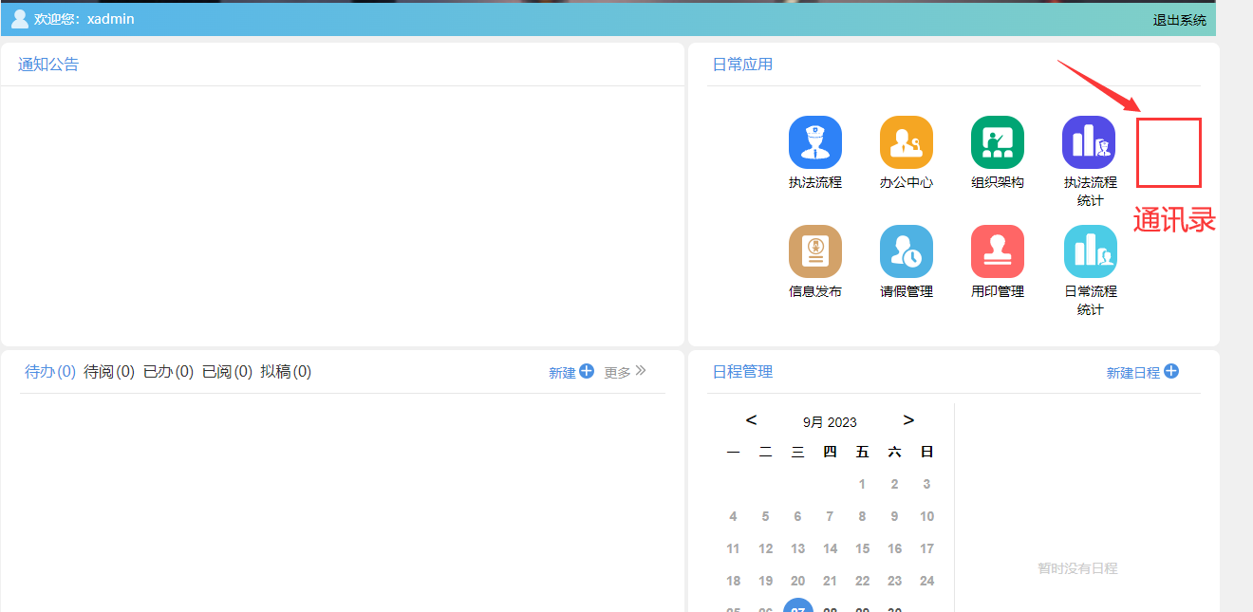This screenshot has width=1253, height=612.
Task: Open the 办公中心 app icon
Action: (906, 142)
